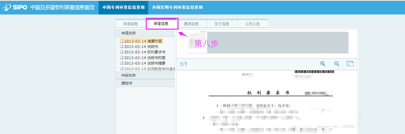Click file icon beside 权利要求书
405x134 pixels.
tap(122, 52)
